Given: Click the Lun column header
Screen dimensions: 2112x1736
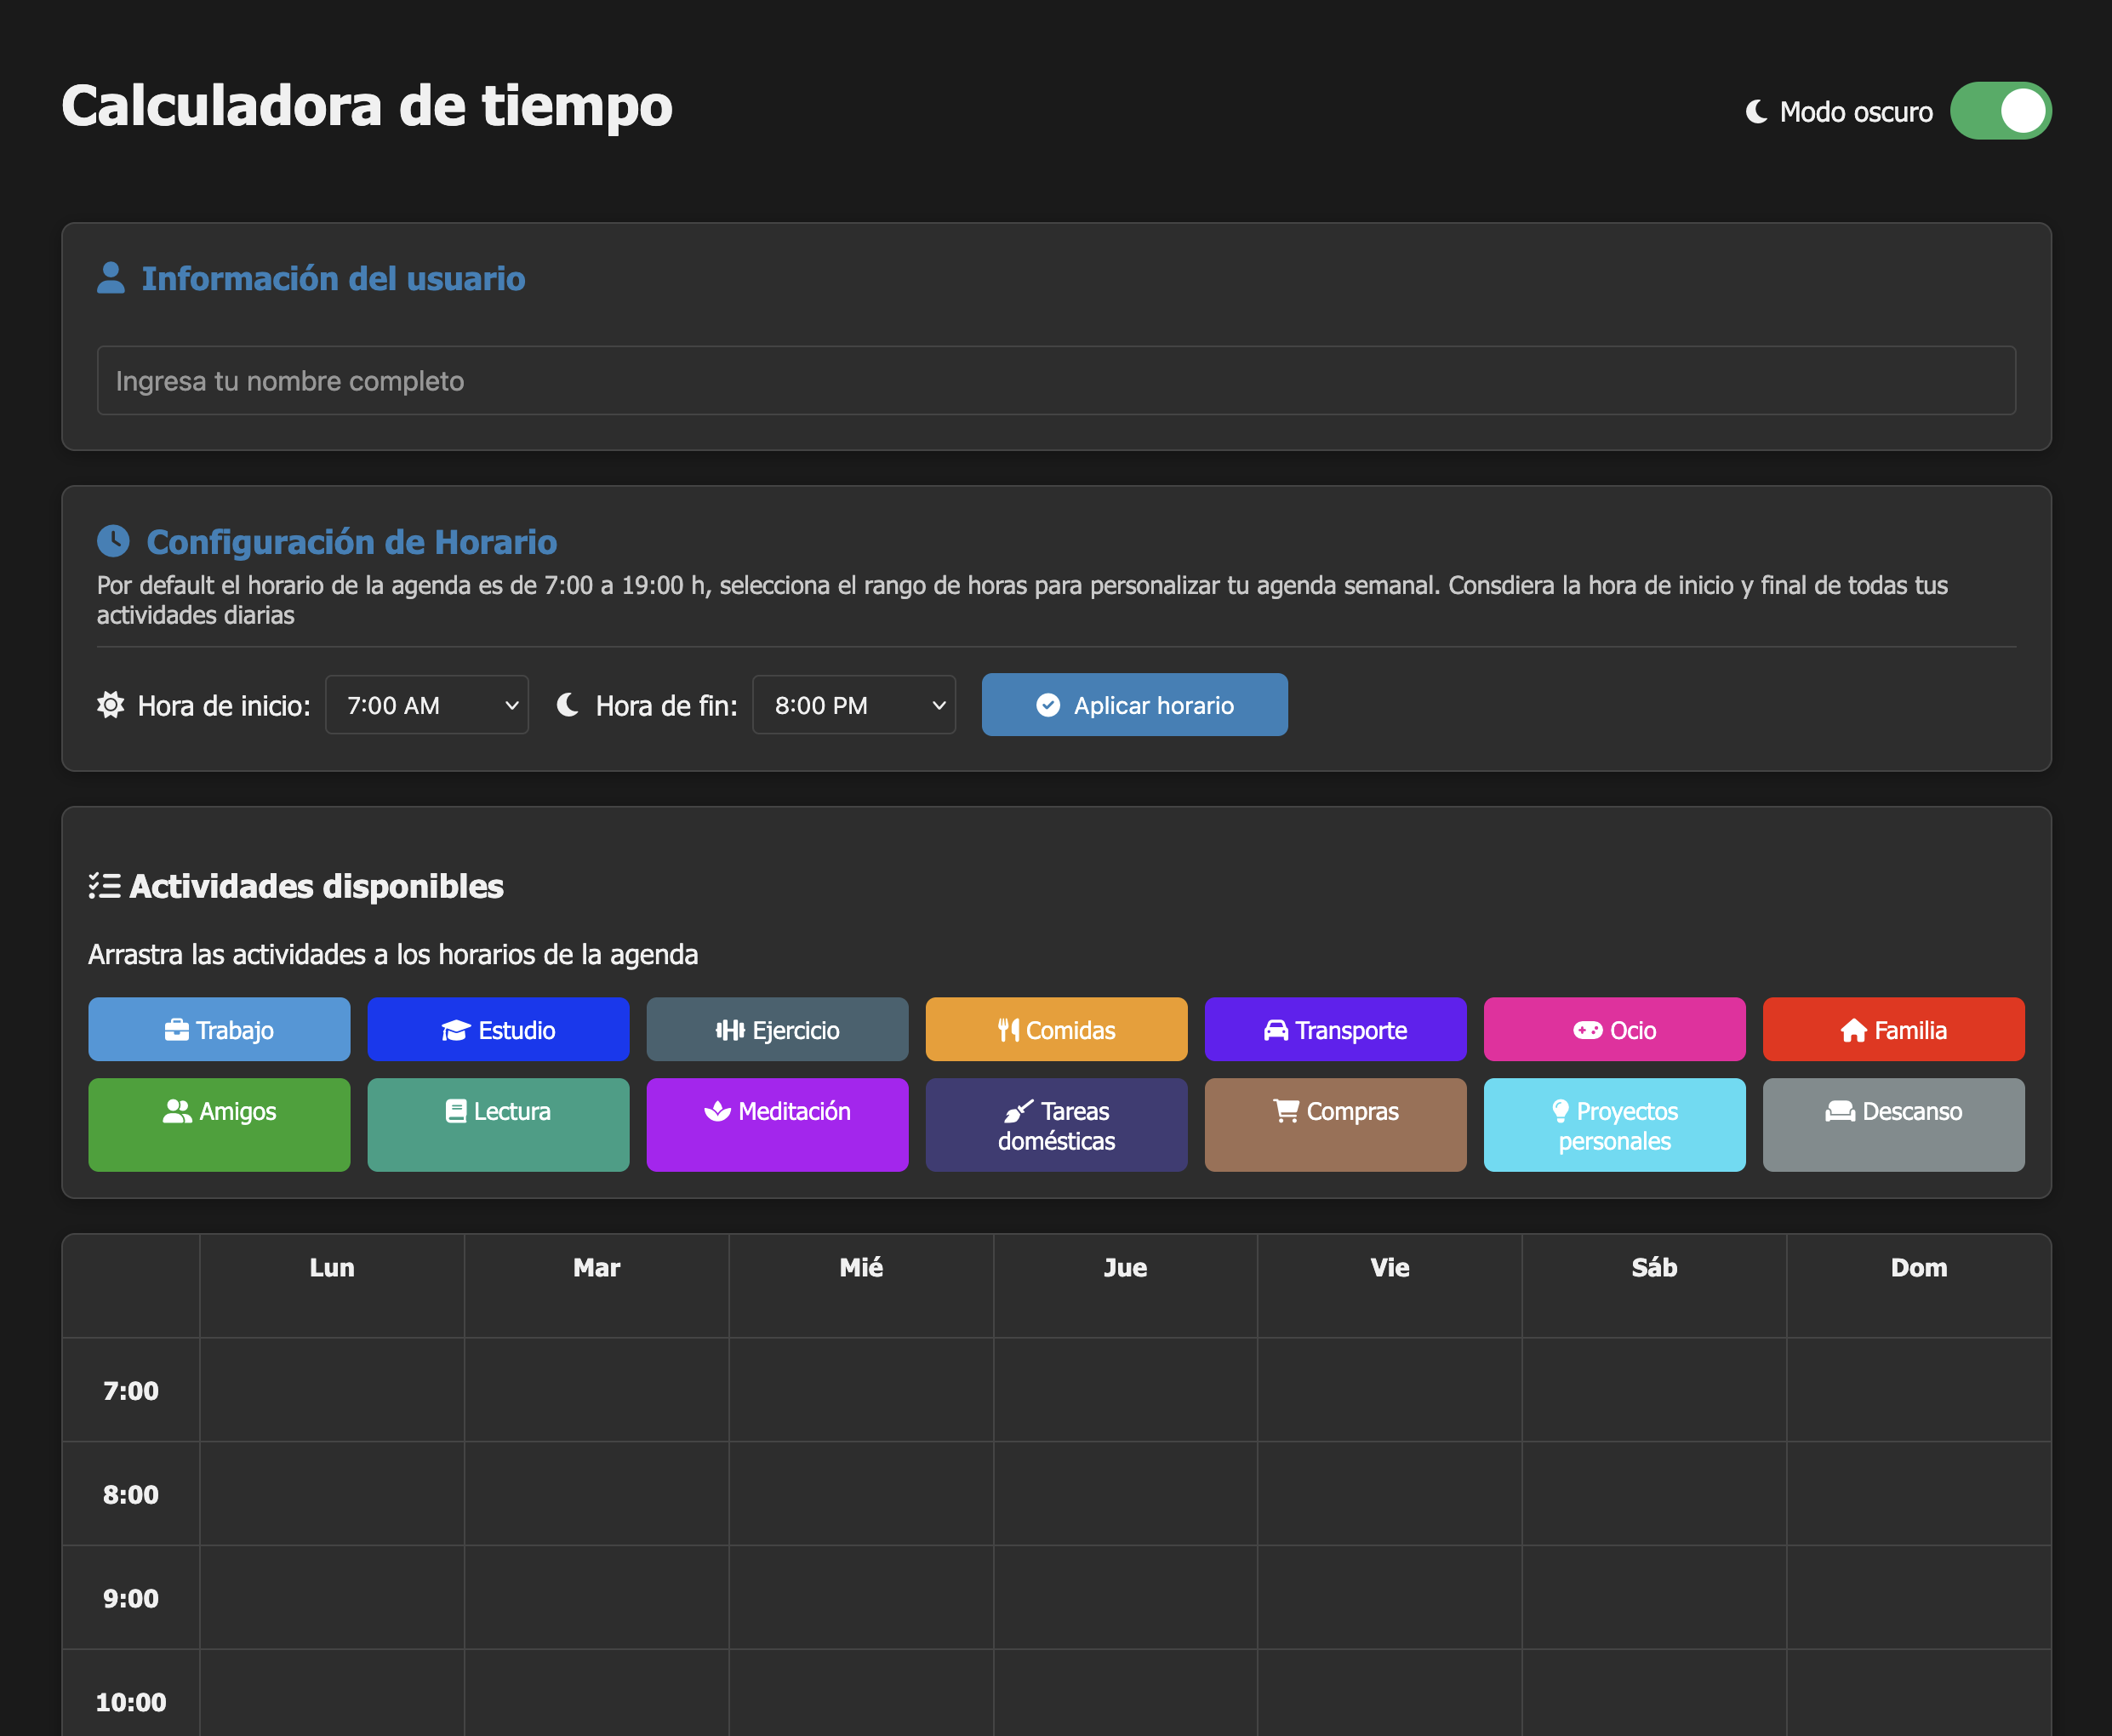Looking at the screenshot, I should pos(332,1268).
